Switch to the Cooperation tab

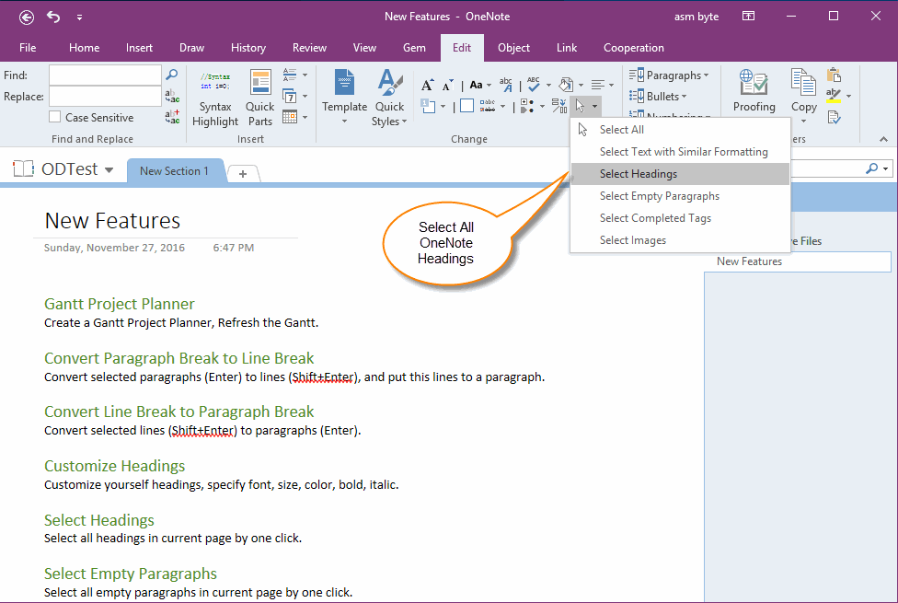(633, 48)
